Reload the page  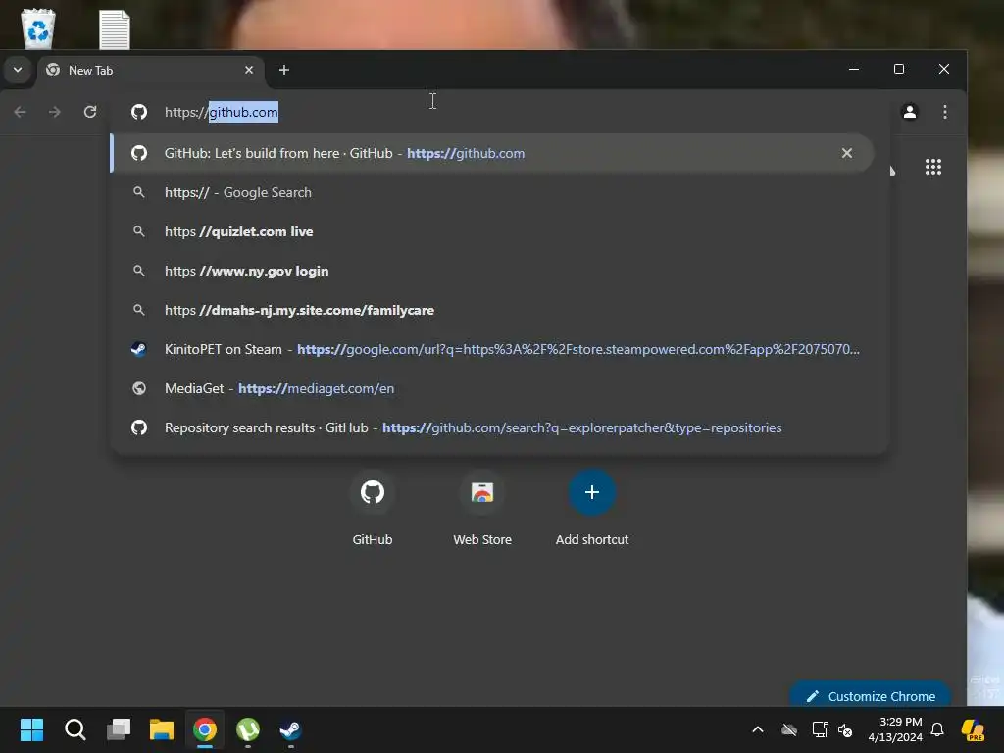pyautogui.click(x=89, y=112)
